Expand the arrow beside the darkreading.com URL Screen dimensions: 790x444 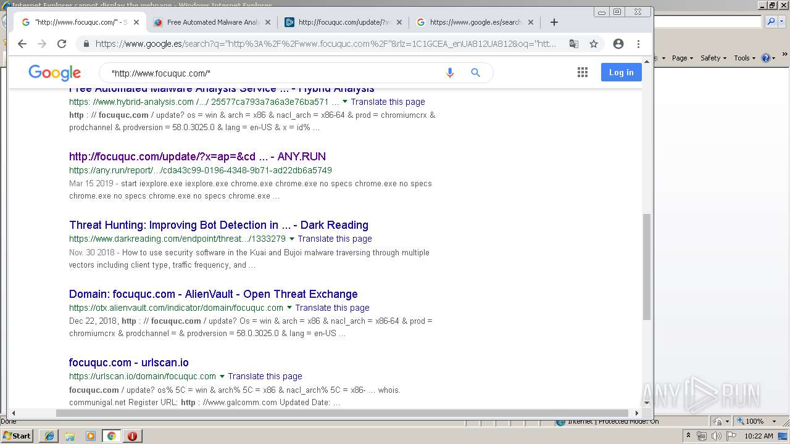292,239
